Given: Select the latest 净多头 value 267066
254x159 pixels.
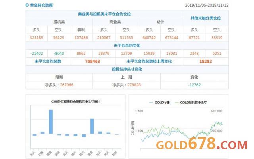Looking at the screenshot, I should 67,85.
